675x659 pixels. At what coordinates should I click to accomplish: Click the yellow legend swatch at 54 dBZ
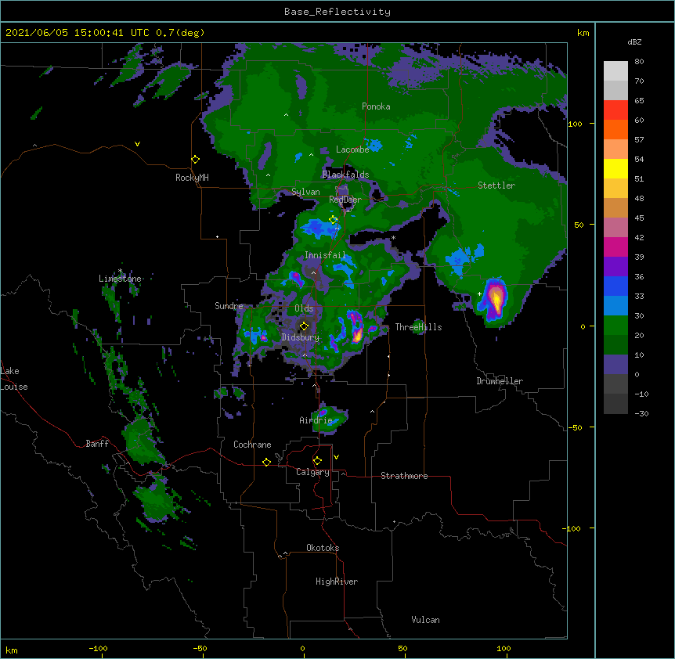click(x=615, y=168)
